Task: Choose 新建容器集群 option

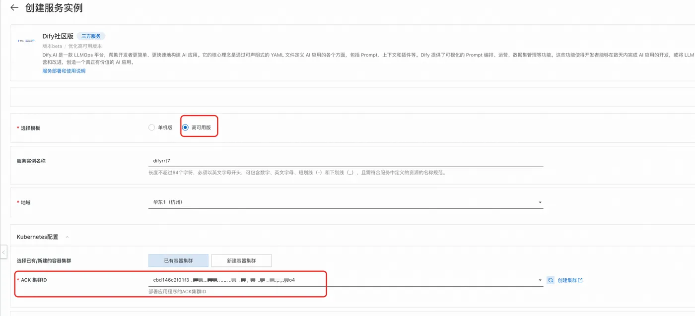Action: 241,261
